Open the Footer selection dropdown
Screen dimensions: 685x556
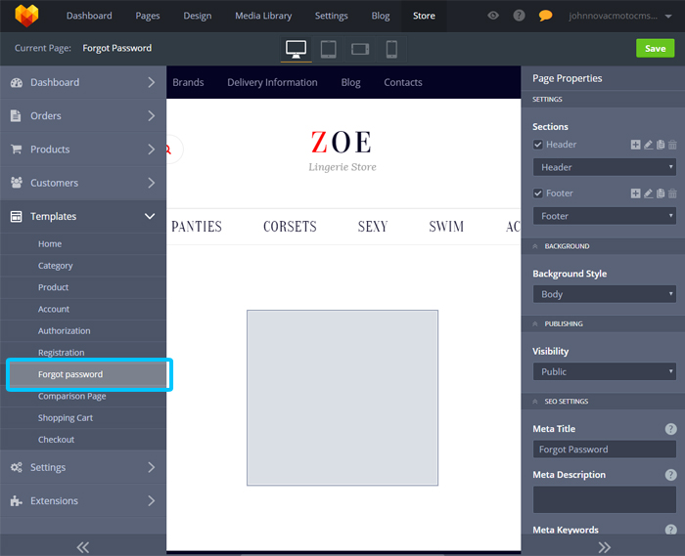[604, 216]
